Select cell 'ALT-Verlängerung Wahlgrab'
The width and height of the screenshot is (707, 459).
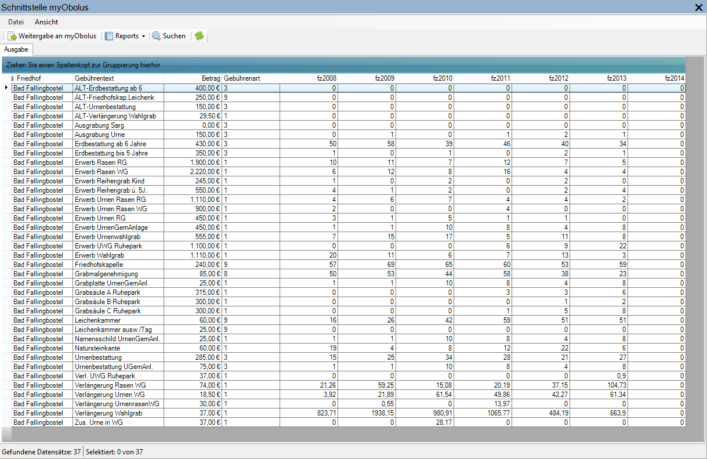[x=118, y=116]
